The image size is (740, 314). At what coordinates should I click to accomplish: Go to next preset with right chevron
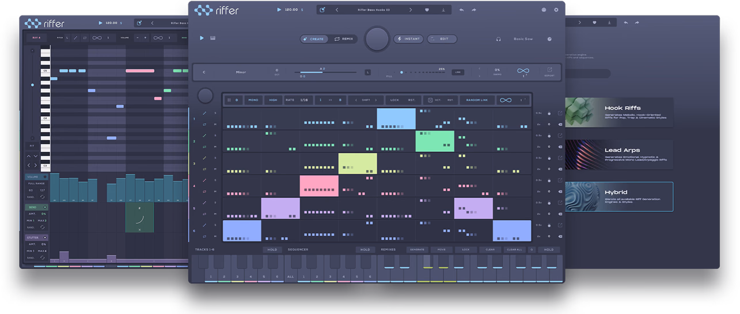[411, 10]
